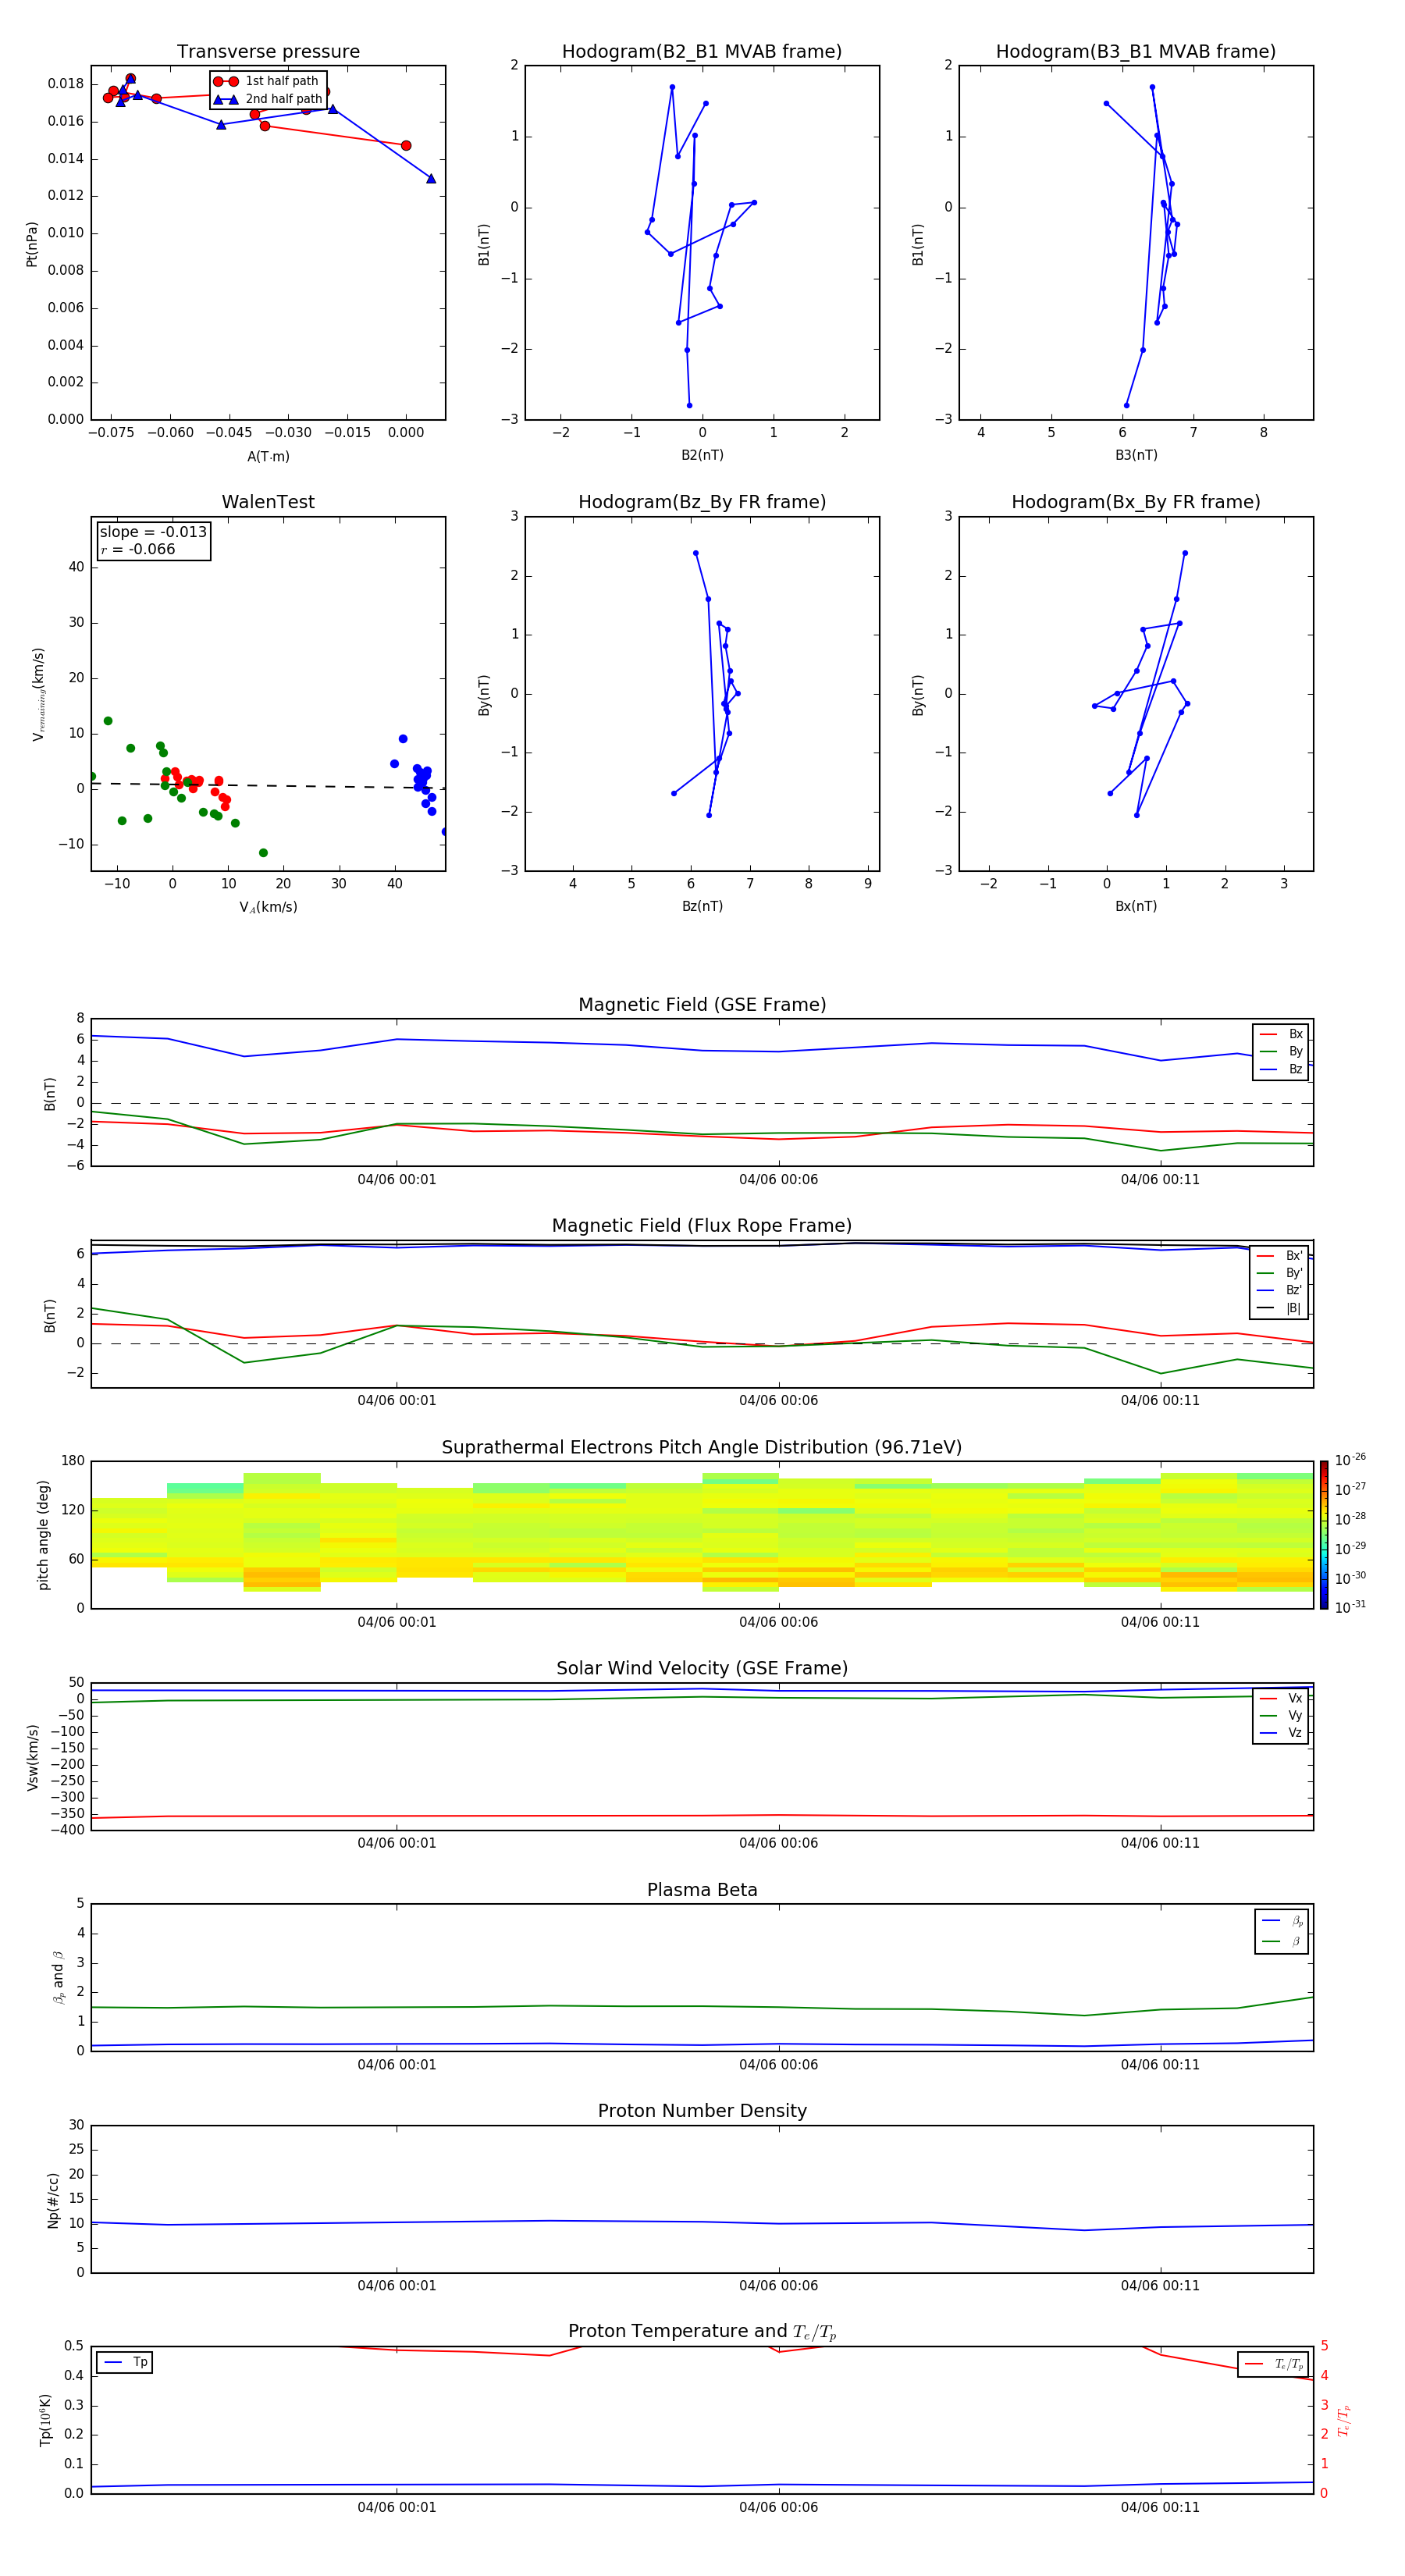This screenshot has height=2576, width=1405.
Task: Click the 'Tp(10^6K)' y-axis label
Action: point(45,2420)
